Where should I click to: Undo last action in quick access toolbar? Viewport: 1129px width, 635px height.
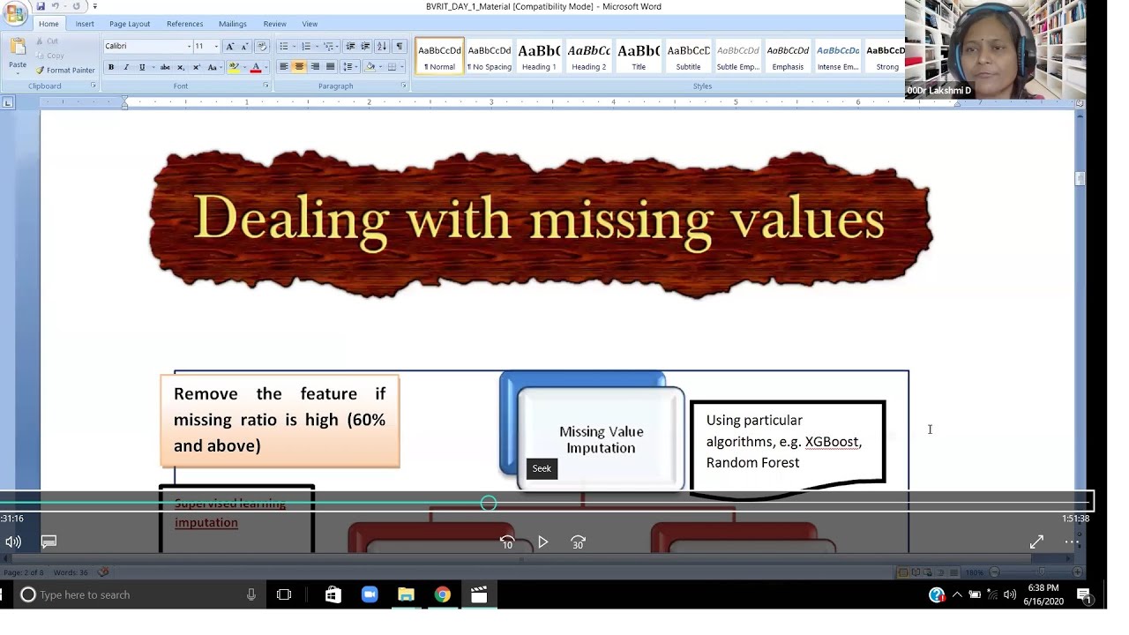pos(55,6)
